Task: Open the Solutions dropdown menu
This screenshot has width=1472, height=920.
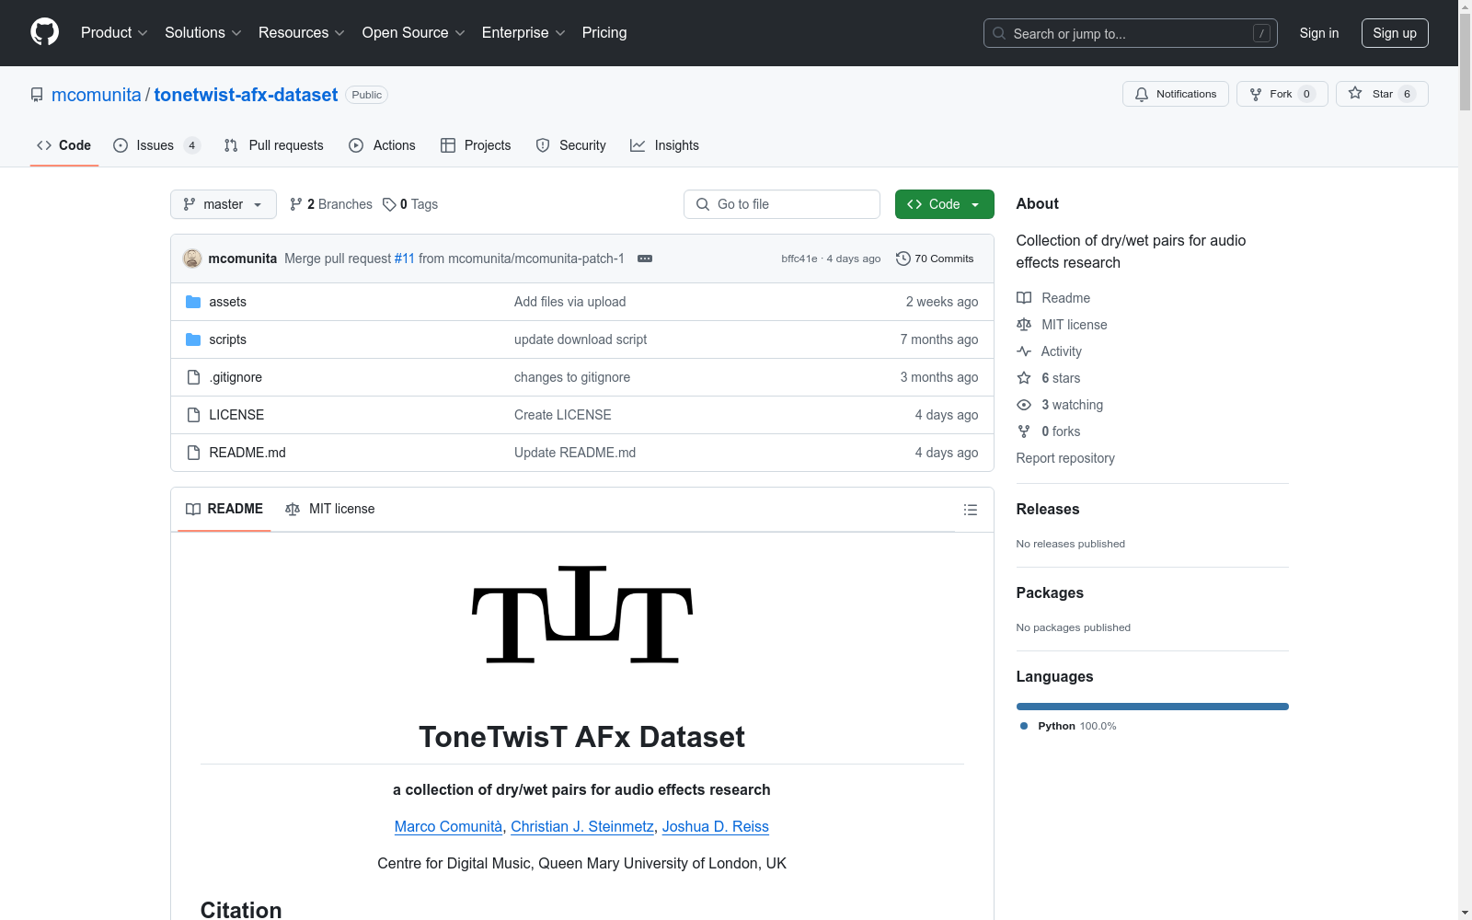Action: 203,33
